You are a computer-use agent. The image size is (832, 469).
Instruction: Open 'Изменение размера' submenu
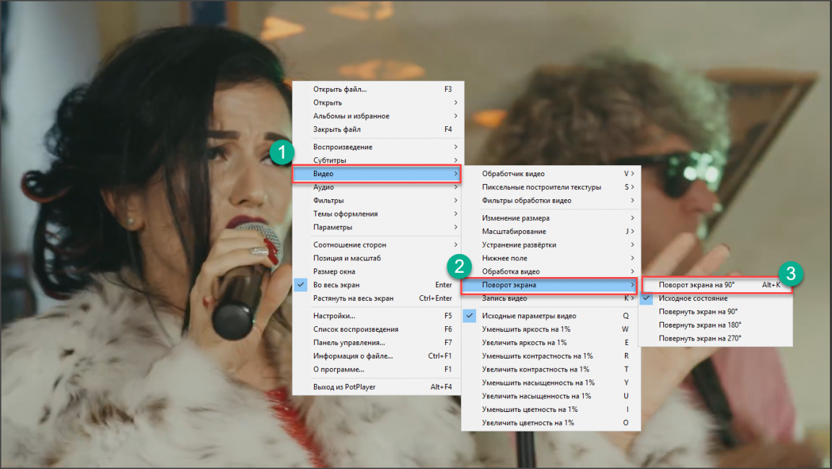tap(551, 218)
